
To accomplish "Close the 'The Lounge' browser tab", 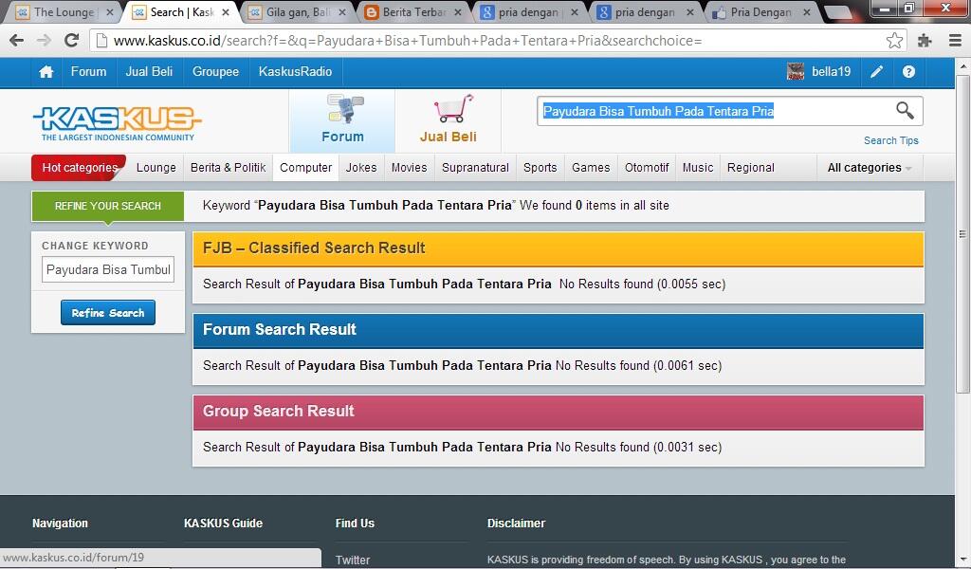I will (110, 12).
